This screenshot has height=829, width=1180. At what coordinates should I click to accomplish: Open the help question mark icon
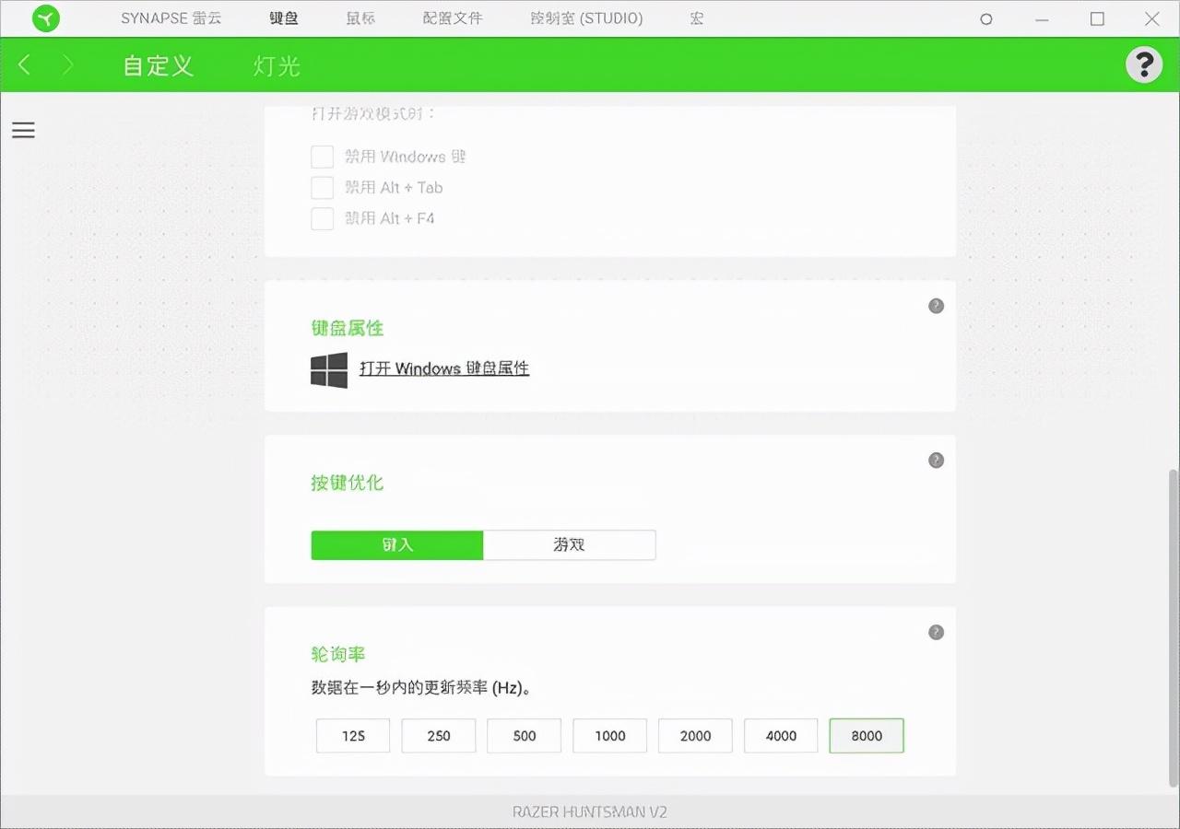[1144, 64]
